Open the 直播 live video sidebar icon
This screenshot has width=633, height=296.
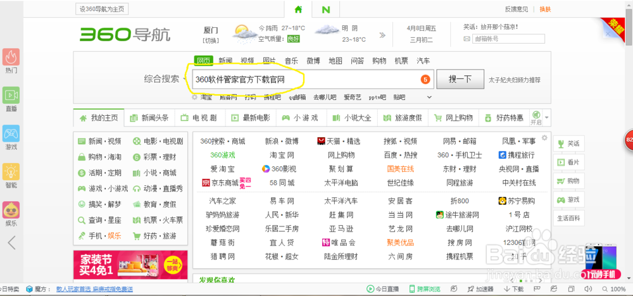pyautogui.click(x=11, y=95)
